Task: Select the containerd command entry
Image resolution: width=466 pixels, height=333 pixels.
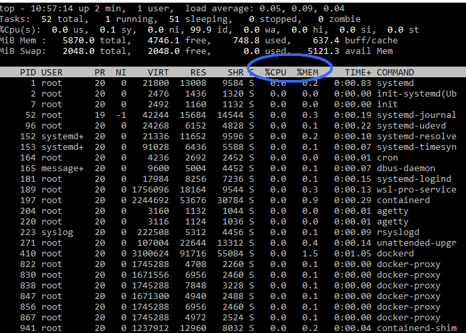Action: [403, 200]
